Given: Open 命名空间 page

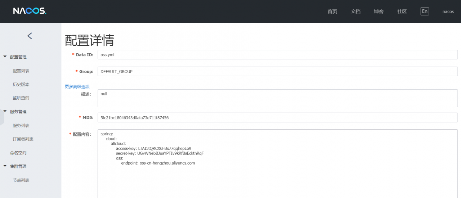Looking at the screenshot, I should tap(18, 153).
